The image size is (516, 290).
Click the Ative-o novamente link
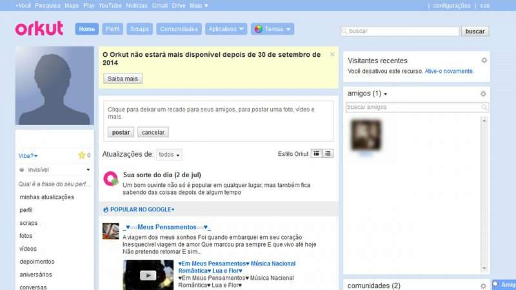tap(449, 72)
